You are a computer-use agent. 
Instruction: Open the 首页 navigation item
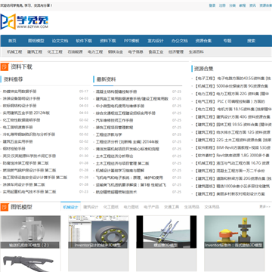tap(12, 41)
